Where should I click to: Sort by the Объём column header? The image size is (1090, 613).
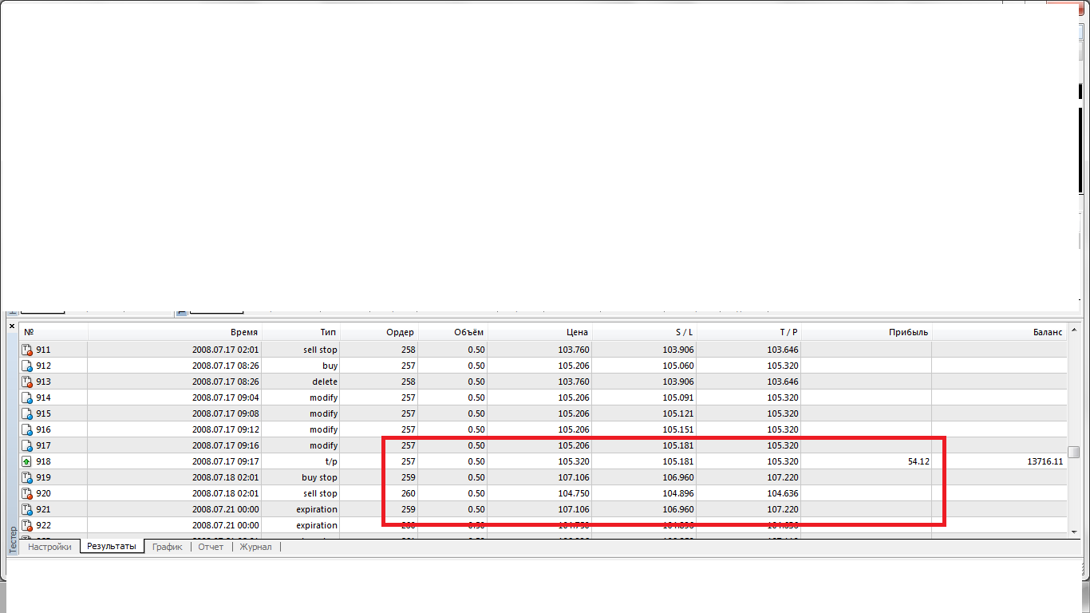[x=452, y=332]
